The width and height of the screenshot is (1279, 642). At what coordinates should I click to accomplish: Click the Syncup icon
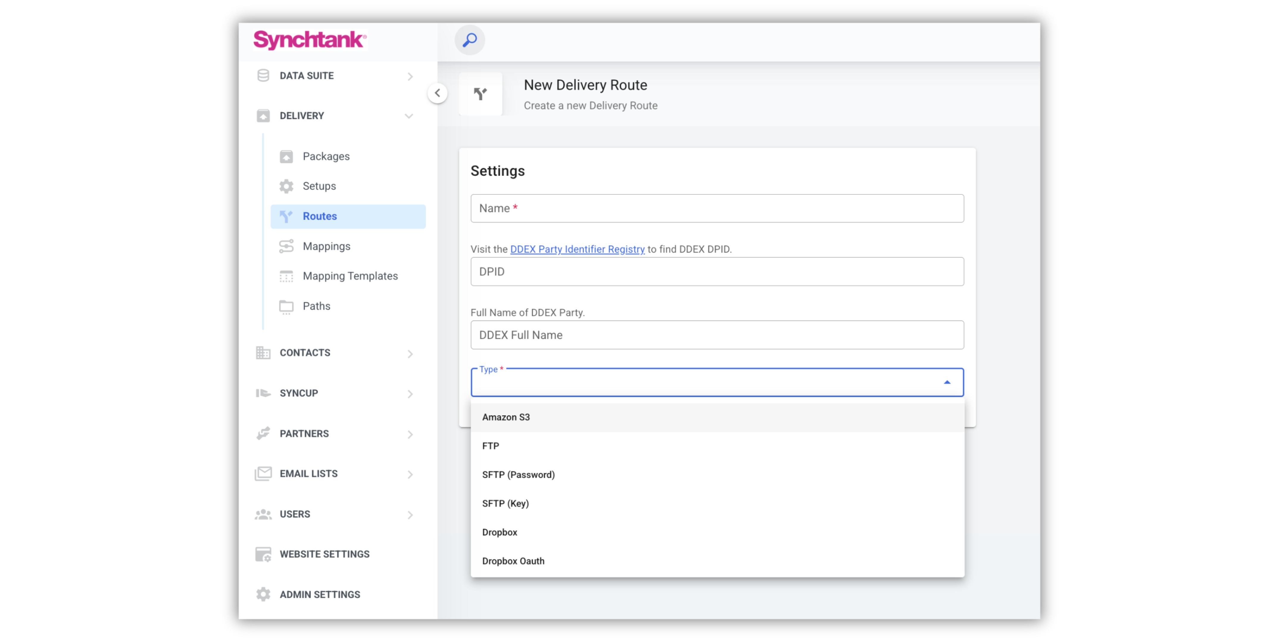point(263,393)
